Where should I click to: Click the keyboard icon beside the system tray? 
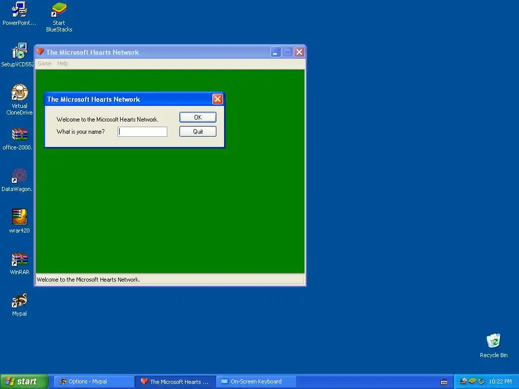click(444, 382)
